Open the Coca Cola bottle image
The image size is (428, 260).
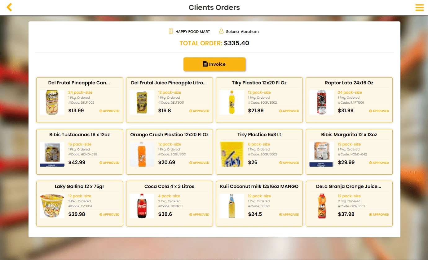click(142, 206)
